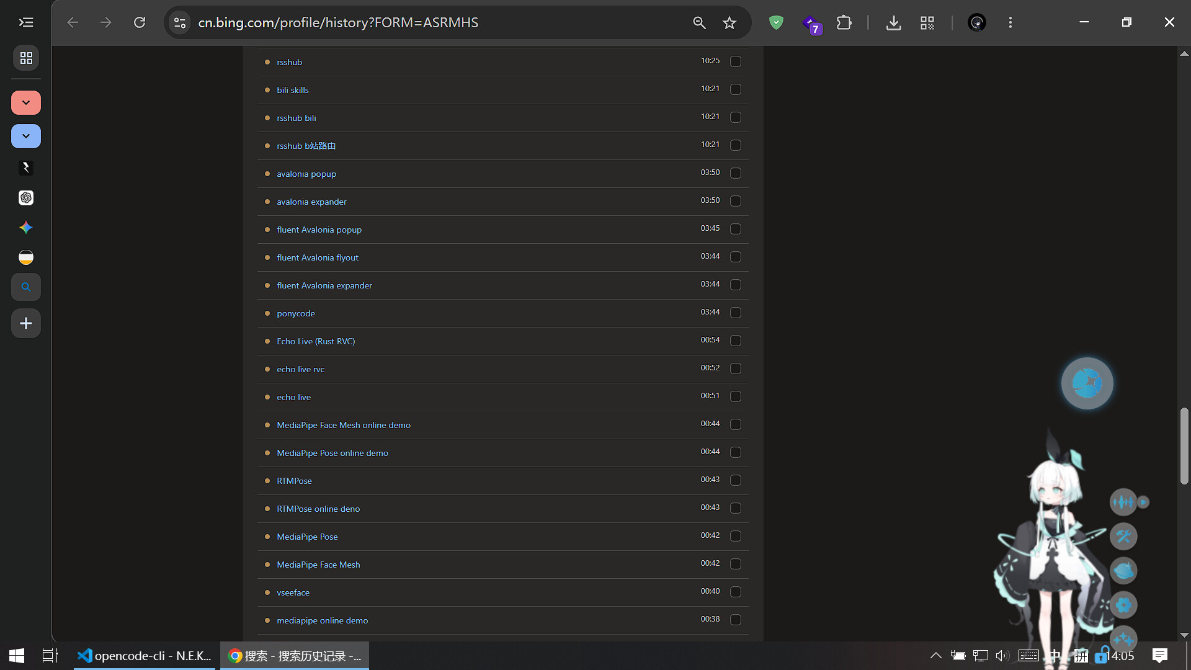Click the 03:44 time of fluent Avalonia expander
Screen dimensions: 1191x670
pyautogui.click(x=710, y=284)
